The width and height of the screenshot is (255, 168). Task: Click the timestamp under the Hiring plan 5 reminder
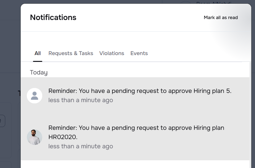(x=80, y=100)
